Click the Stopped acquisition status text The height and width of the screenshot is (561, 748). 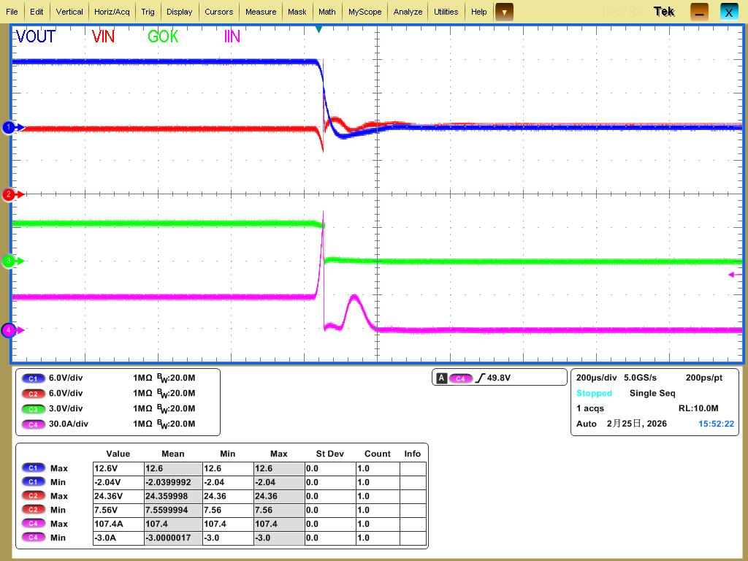click(x=594, y=393)
